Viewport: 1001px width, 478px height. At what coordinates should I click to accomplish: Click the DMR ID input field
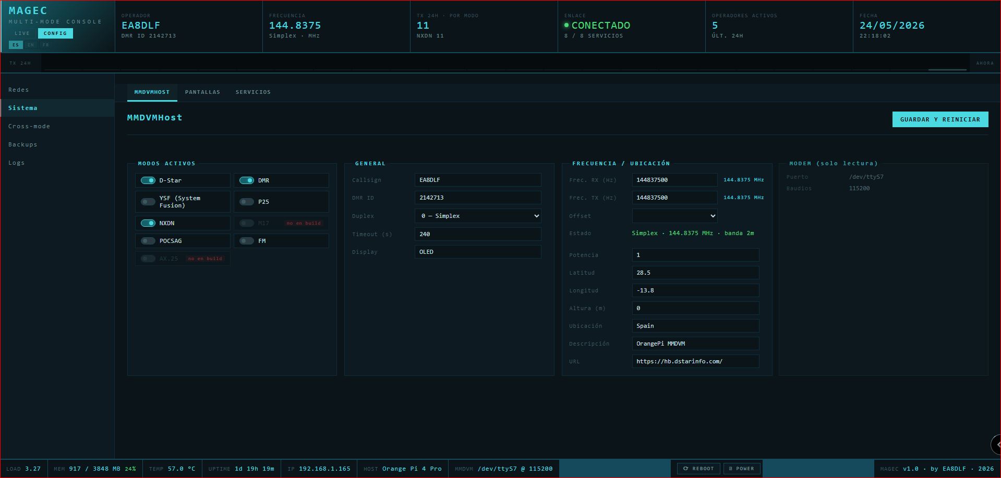[x=478, y=198]
